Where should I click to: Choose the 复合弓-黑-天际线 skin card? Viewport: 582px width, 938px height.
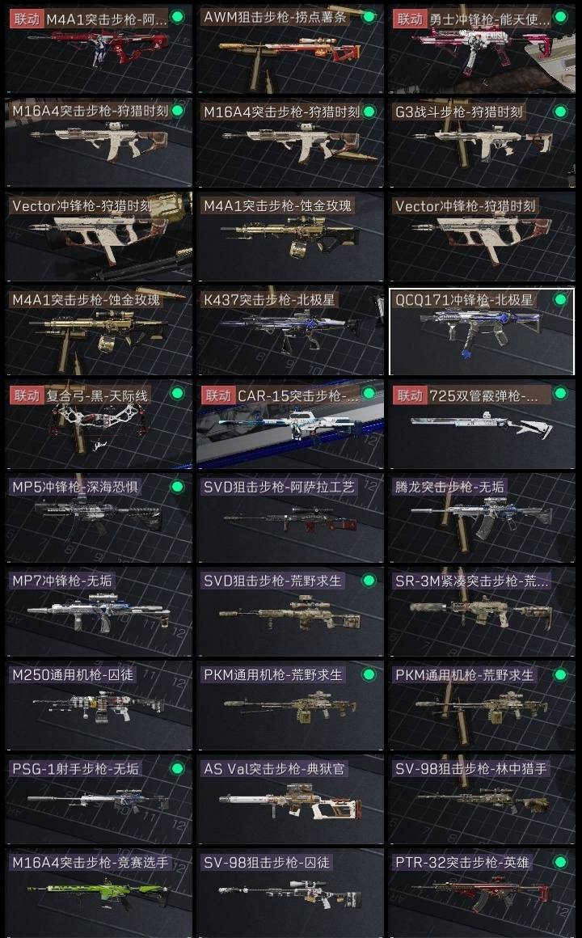click(x=99, y=425)
